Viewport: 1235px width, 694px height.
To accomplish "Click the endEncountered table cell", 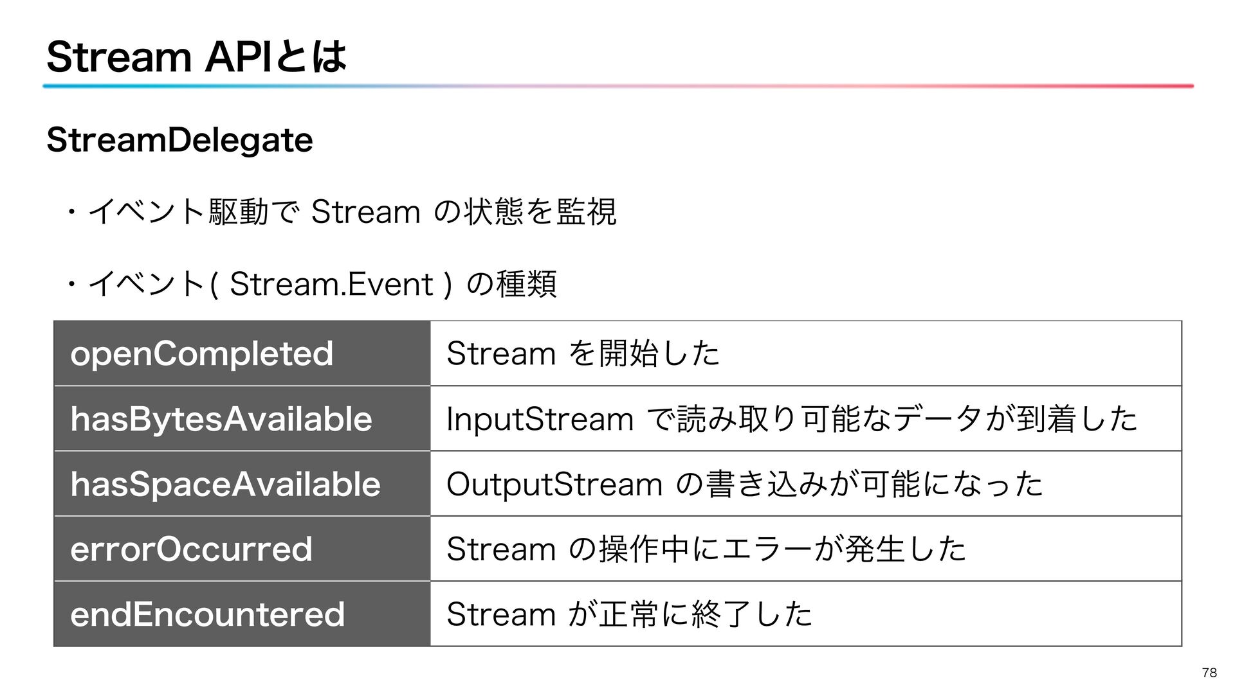I will pos(242,614).
